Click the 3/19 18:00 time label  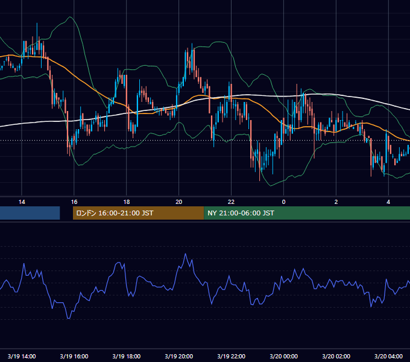tap(127, 356)
